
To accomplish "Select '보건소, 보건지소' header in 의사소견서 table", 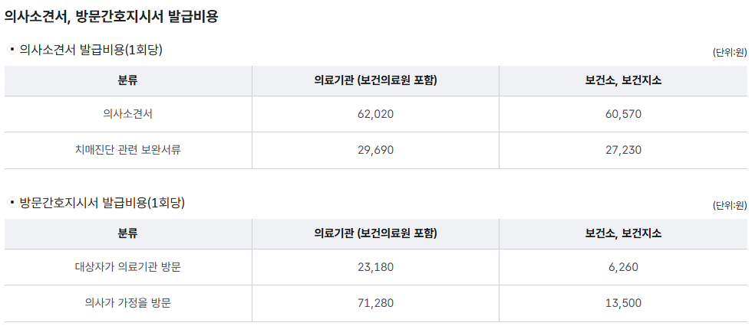I will click(x=623, y=80).
